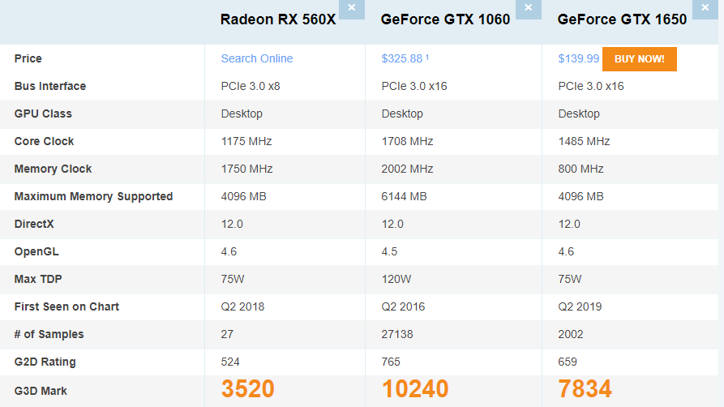The image size is (724, 407).
Task: Click the Search Online price link
Action: point(257,58)
